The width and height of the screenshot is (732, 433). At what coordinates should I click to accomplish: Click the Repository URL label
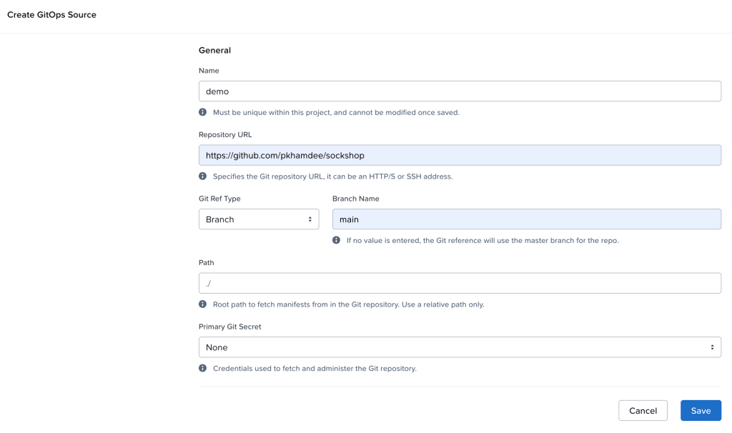[225, 134]
